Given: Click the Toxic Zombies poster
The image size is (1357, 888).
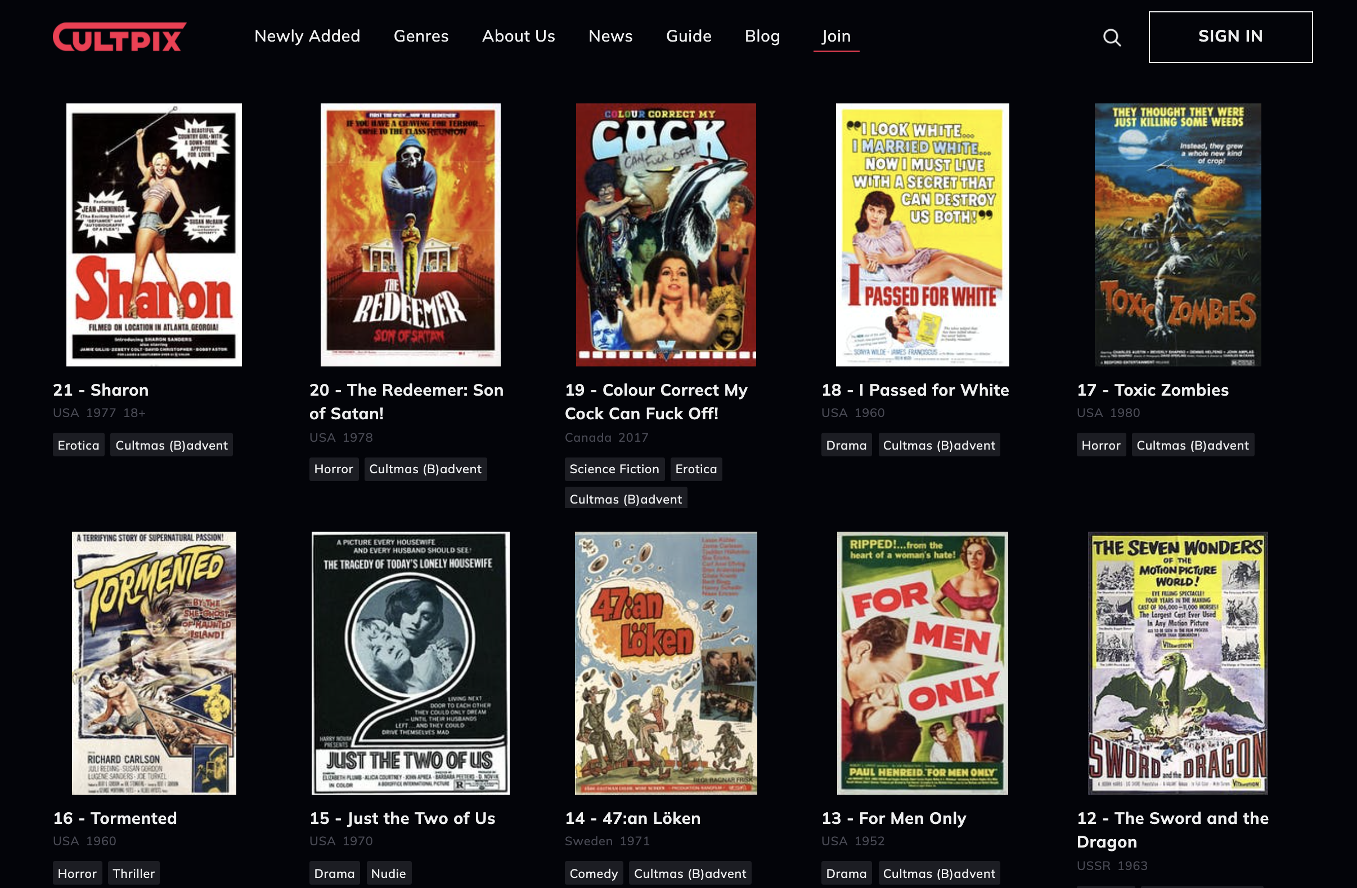Looking at the screenshot, I should click(1178, 235).
